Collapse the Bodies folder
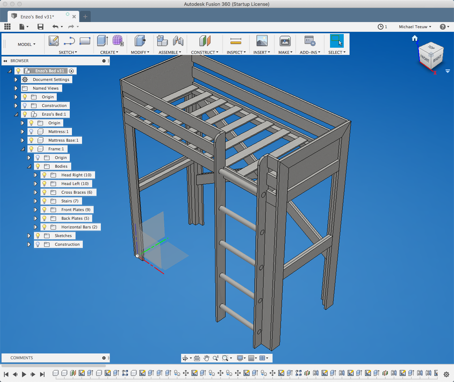454x382 pixels. click(29, 166)
